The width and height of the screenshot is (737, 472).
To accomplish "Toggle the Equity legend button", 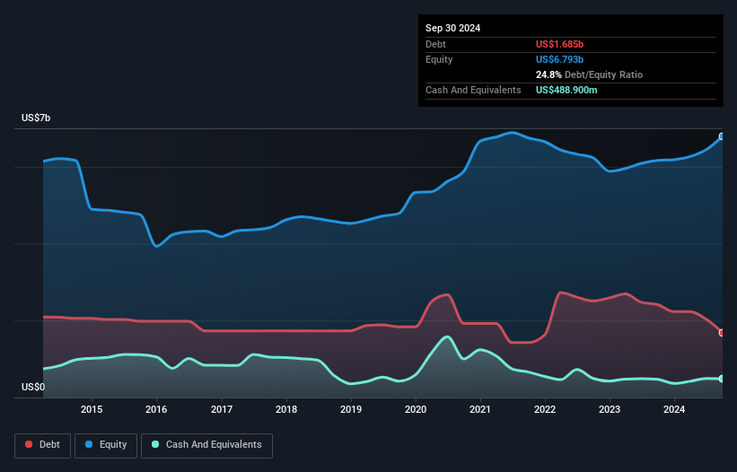I will tap(106, 445).
